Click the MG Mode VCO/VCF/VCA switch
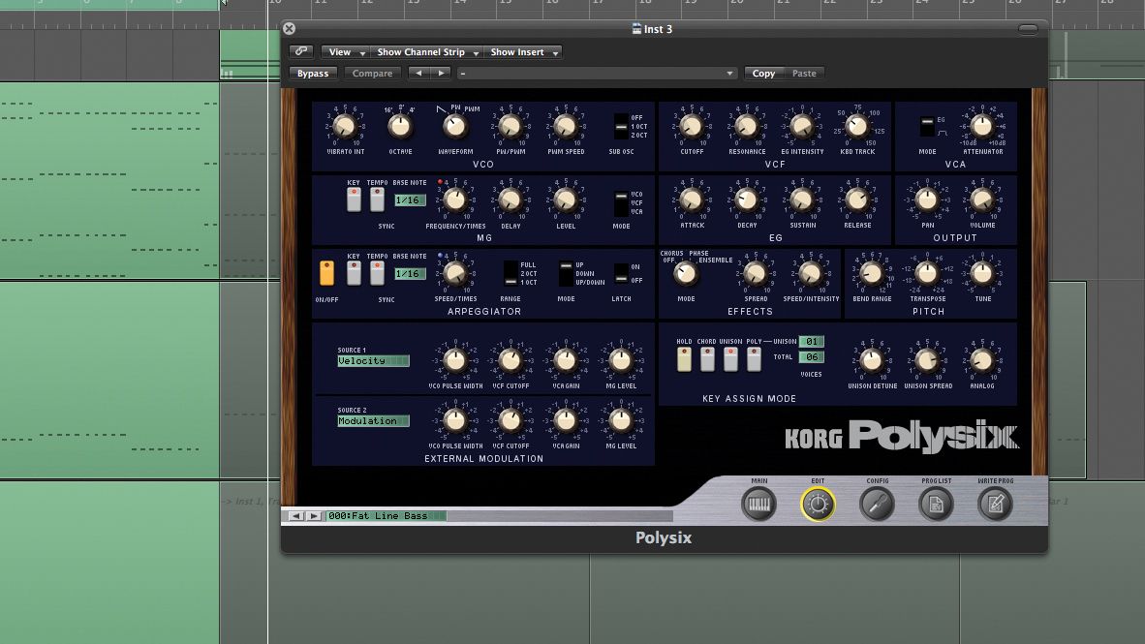1145x644 pixels. (x=621, y=203)
